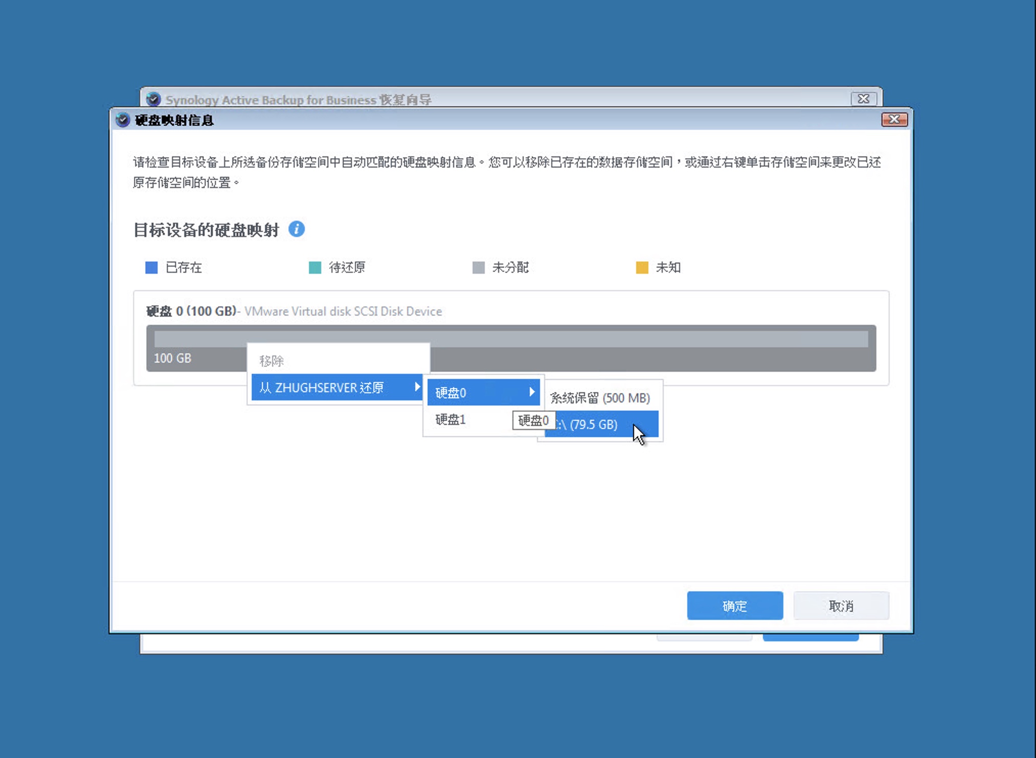
Task: Click the Synology logo in the background 恢复向导 window
Action: [153, 99]
